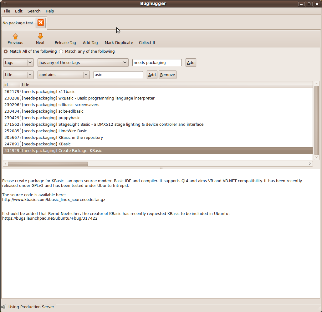Select bug 262179 x11basic
This screenshot has width=322, height=312.
pos(158,91)
